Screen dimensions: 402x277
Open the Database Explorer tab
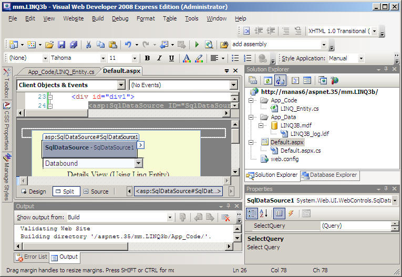tap(329, 175)
